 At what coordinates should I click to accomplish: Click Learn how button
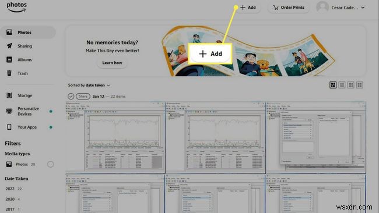coord(112,63)
